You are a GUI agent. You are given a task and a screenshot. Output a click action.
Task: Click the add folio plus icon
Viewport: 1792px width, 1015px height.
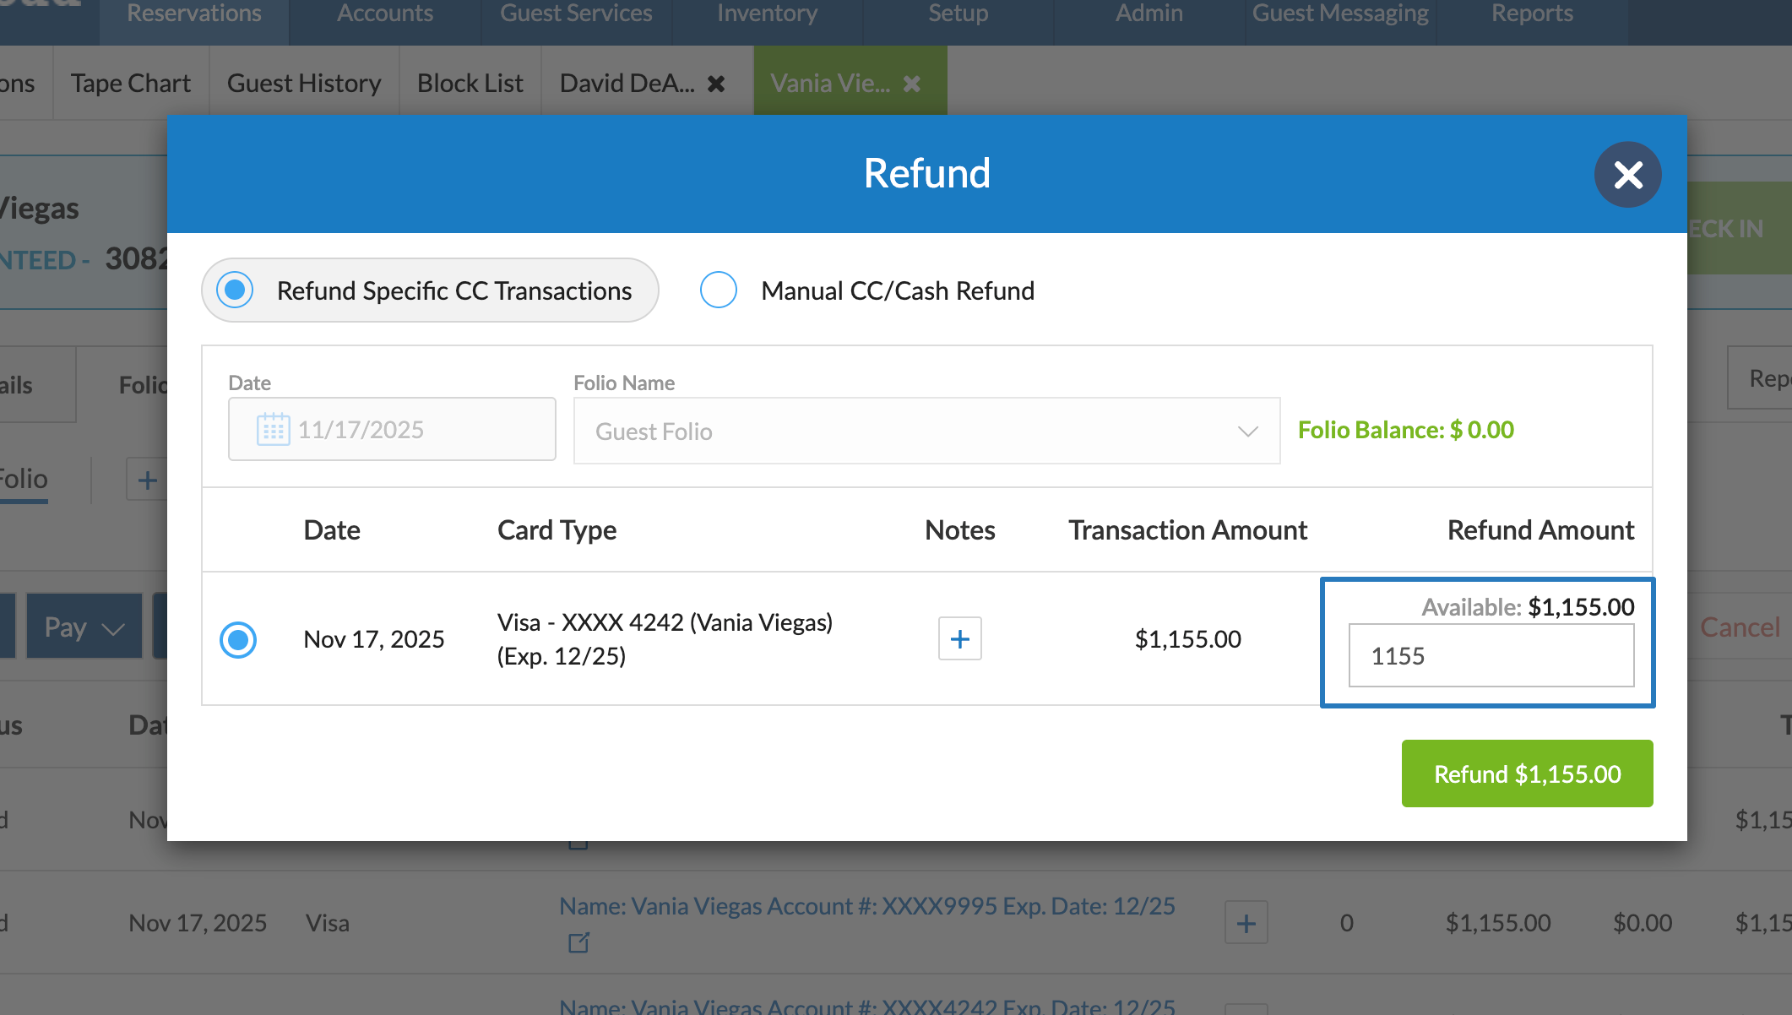click(x=147, y=480)
